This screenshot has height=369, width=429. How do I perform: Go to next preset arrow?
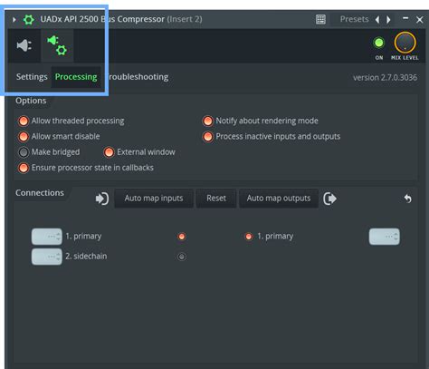pos(388,20)
